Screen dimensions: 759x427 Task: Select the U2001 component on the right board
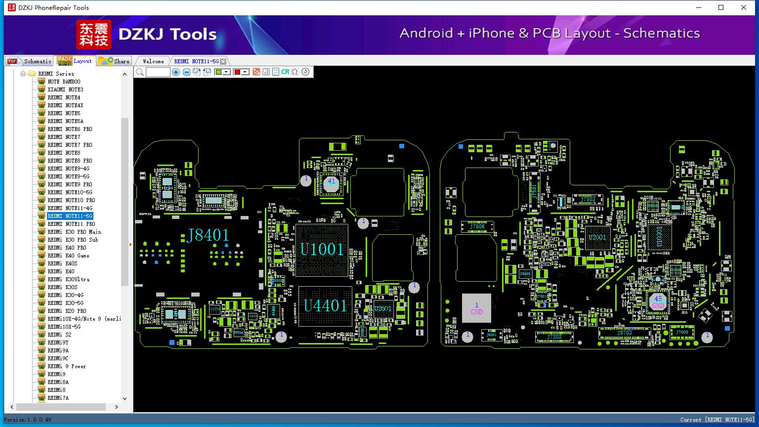(597, 238)
